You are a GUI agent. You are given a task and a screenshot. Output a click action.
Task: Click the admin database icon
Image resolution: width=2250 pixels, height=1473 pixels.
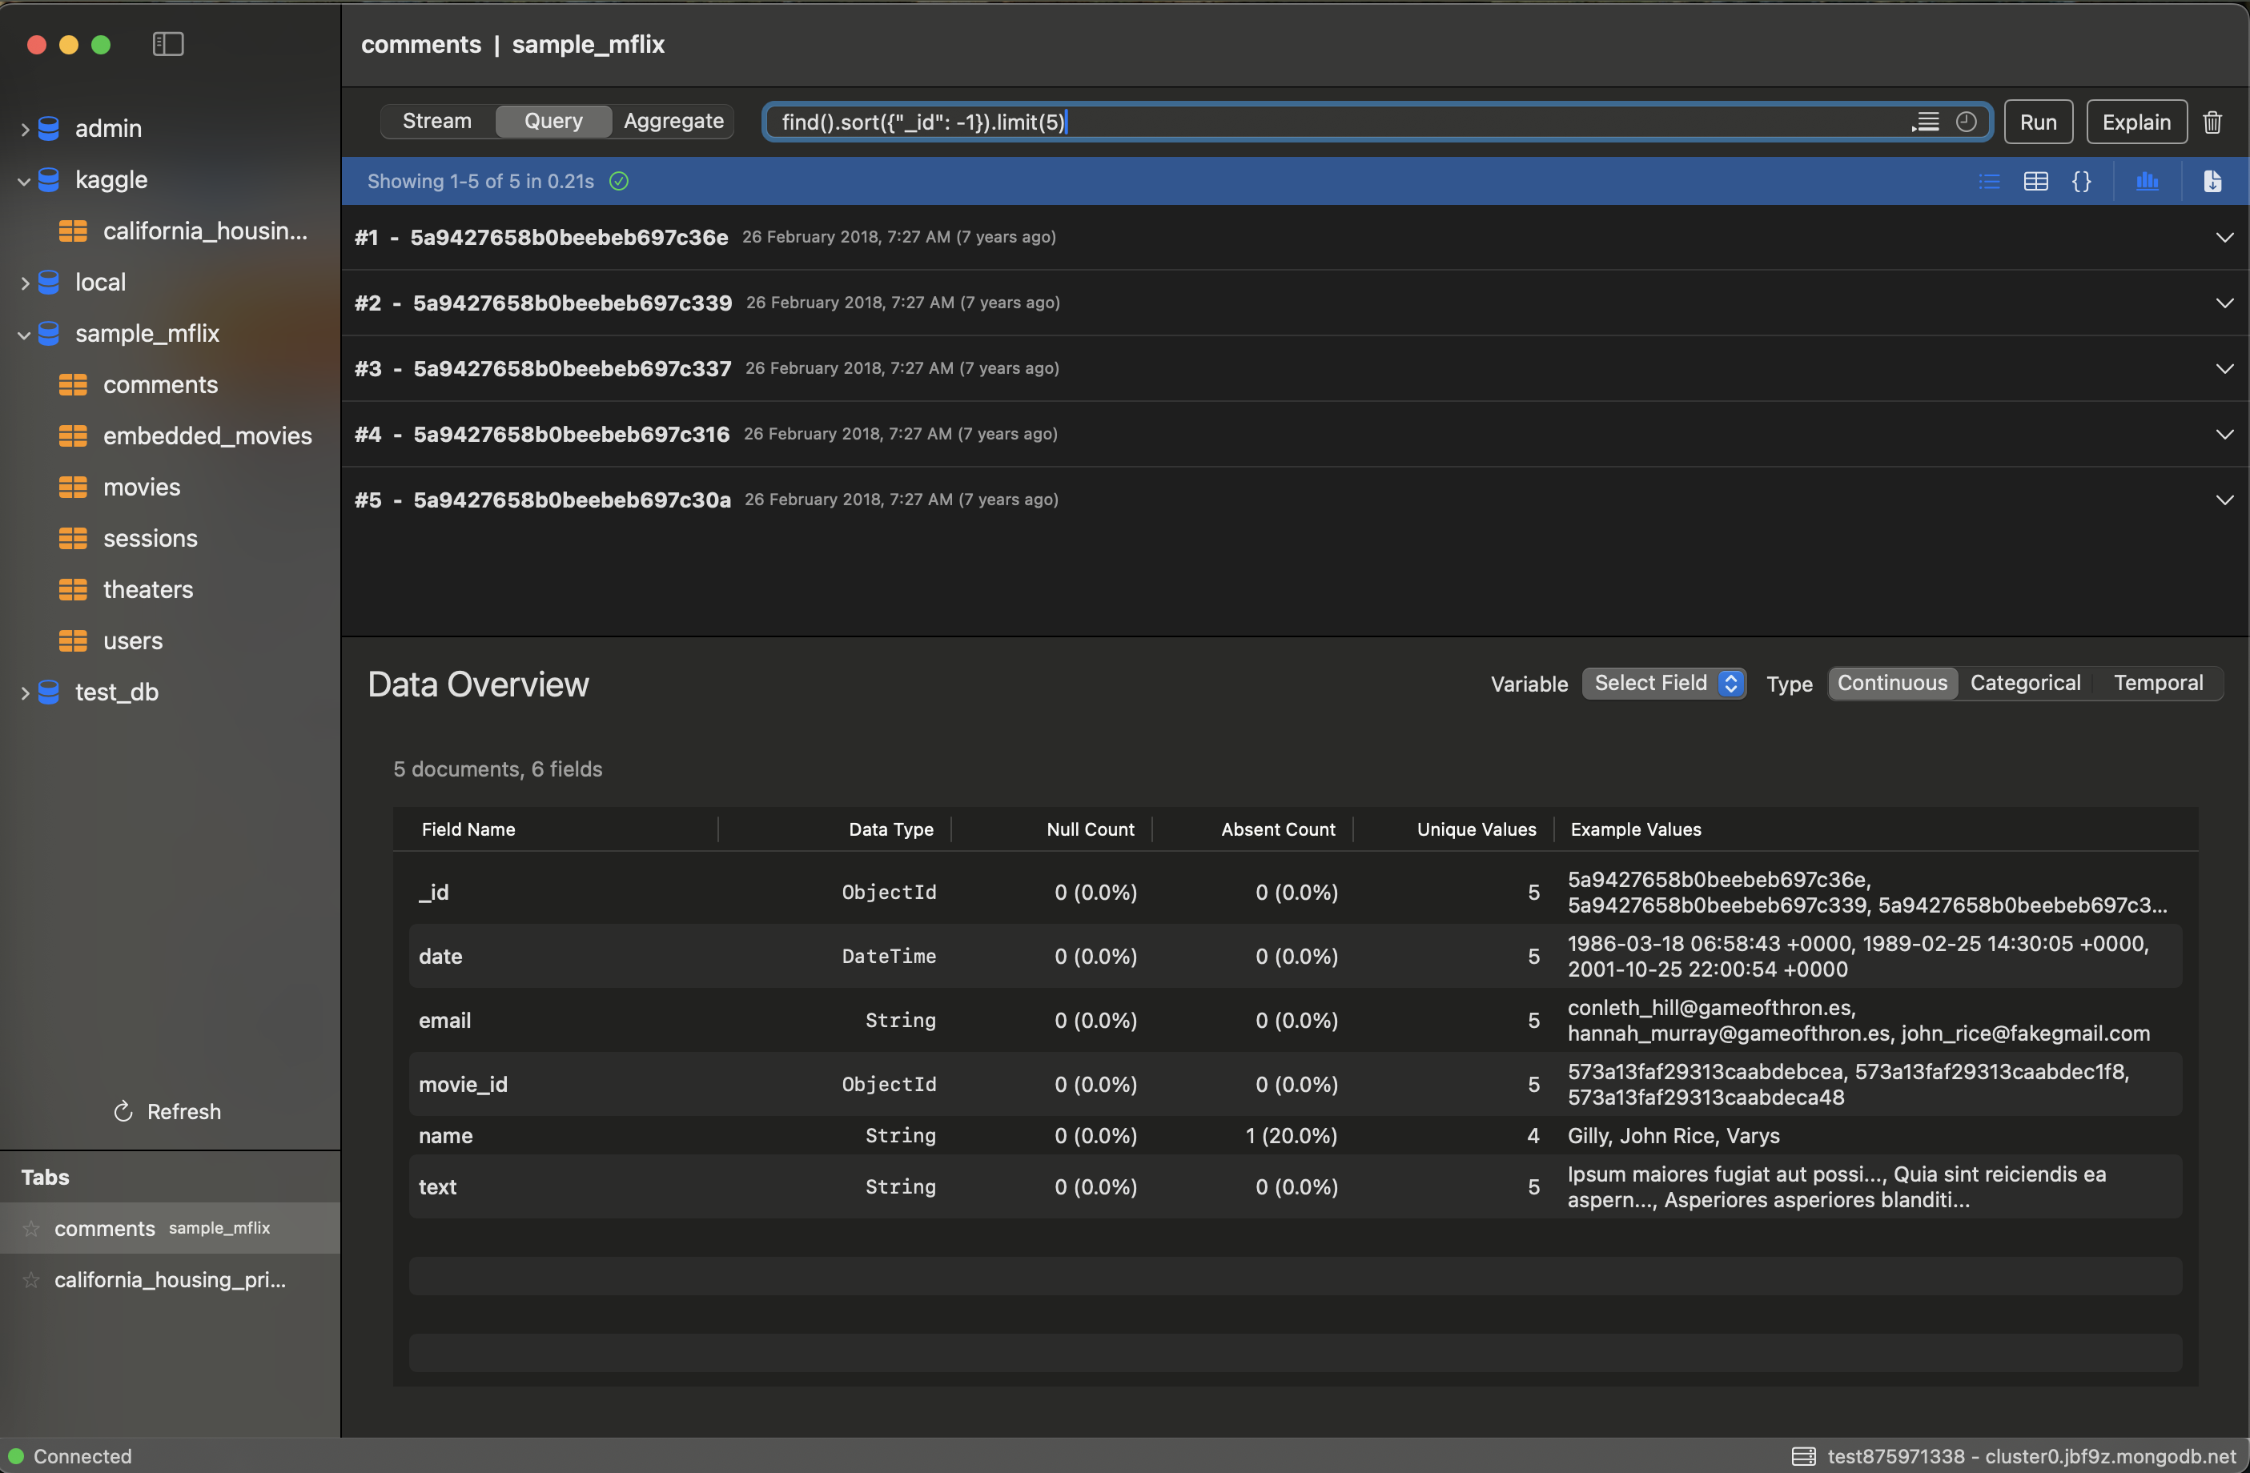point(49,129)
